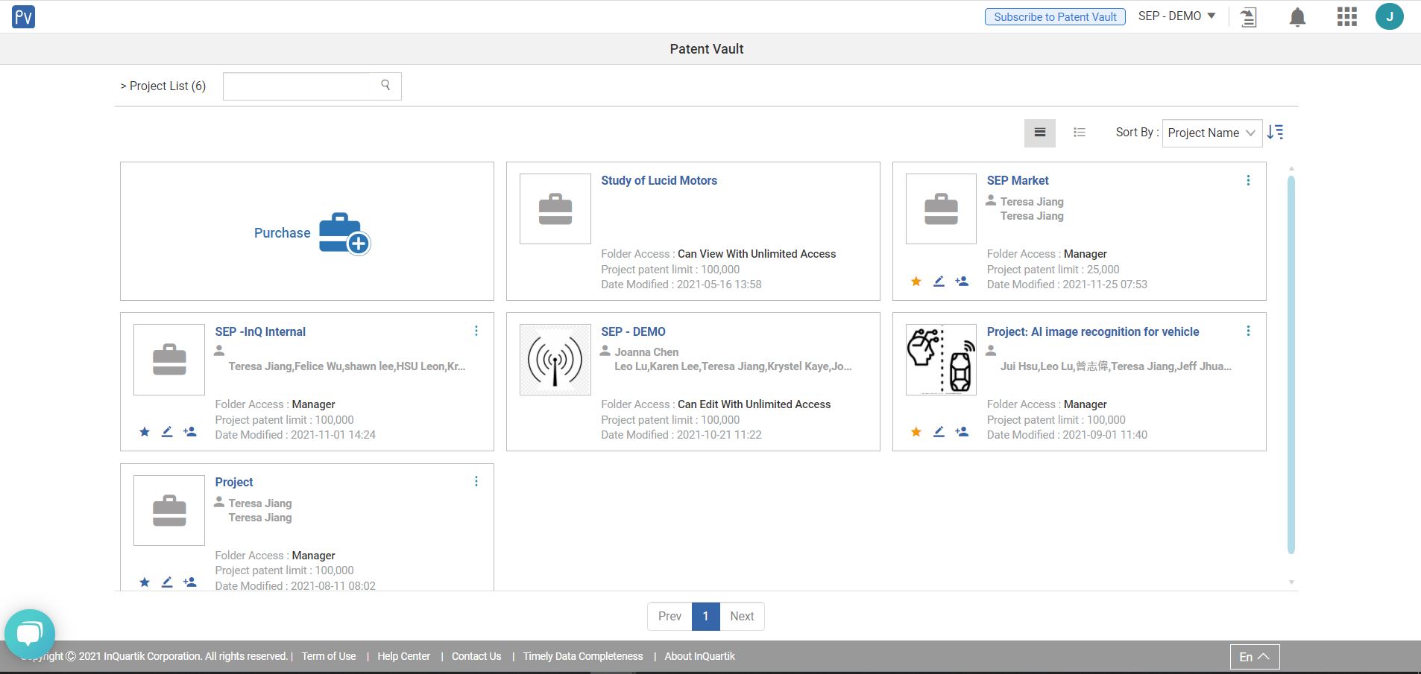Click the project list vertical scrollbar
1421x674 pixels.
(x=1291, y=365)
